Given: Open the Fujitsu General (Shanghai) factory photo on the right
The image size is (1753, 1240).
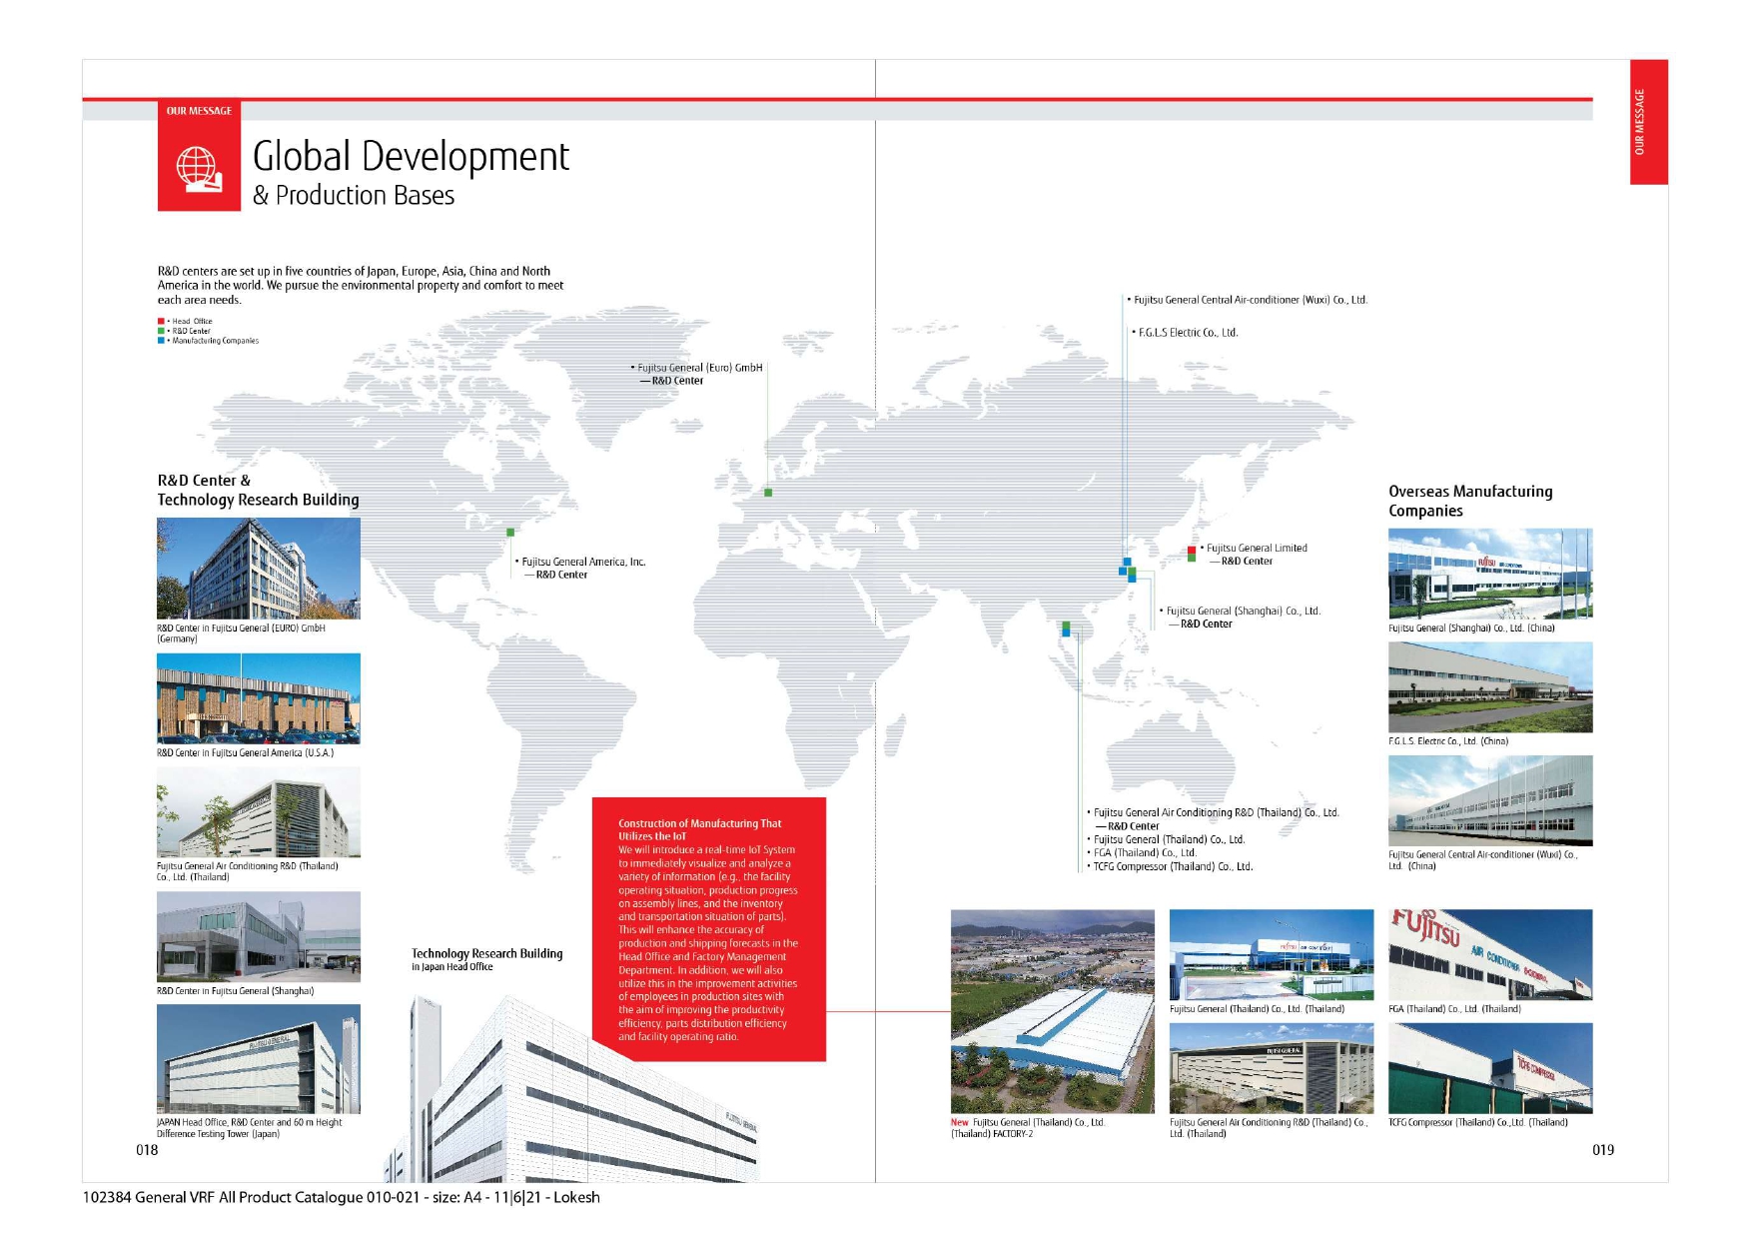Looking at the screenshot, I should (1490, 575).
